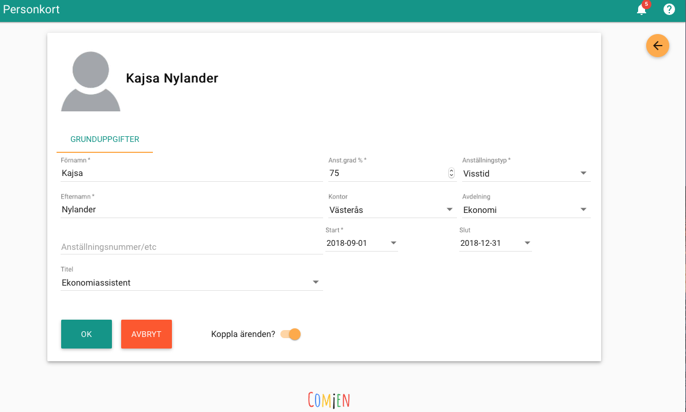Open the Anställningstyp dropdown showing Visstid

526,174
